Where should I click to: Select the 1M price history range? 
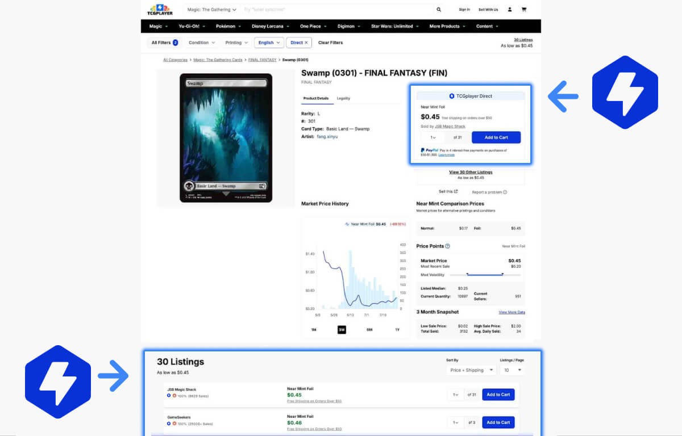[314, 330]
